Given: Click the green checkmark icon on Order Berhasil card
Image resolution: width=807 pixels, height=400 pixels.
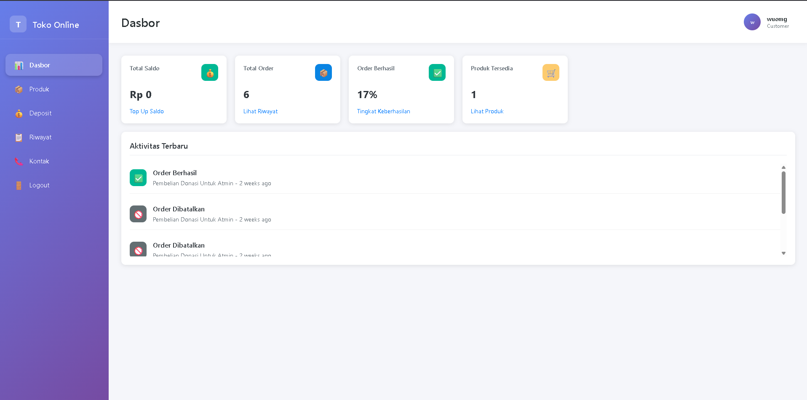Looking at the screenshot, I should point(437,72).
